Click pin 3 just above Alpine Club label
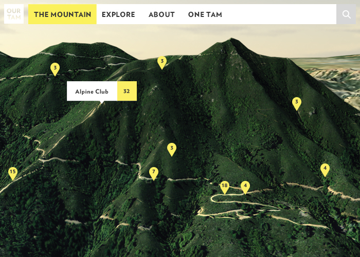The width and height of the screenshot is (360, 257). [55, 68]
